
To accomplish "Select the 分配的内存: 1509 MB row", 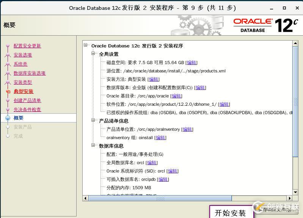I will tap(129, 188).
